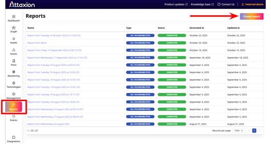The width and height of the screenshot is (271, 144).
Task: Click Completed badge in 17 September row
Action: coord(172,58)
